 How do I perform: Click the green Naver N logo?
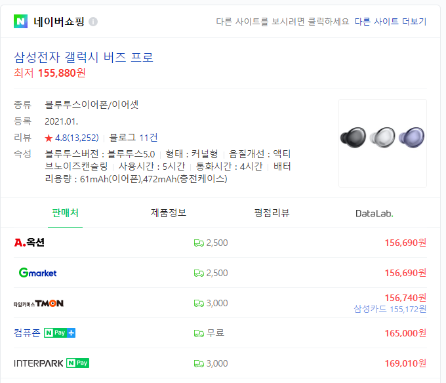(x=20, y=22)
